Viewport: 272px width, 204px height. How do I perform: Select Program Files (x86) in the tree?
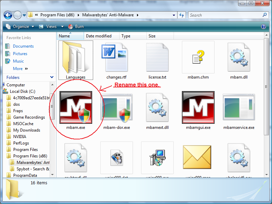[x=30, y=156]
